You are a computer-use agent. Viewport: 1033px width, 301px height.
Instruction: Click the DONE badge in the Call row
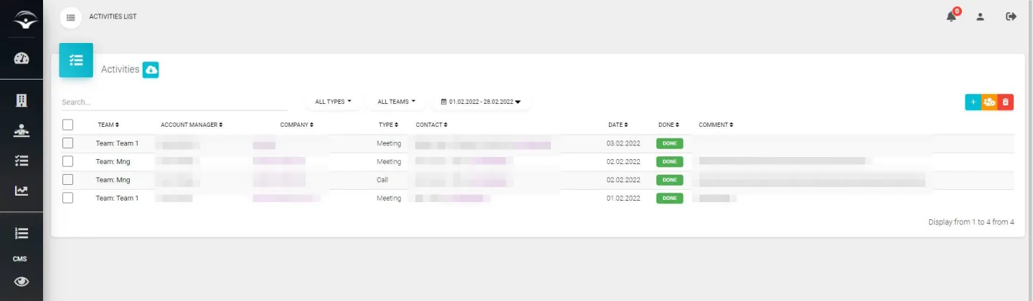(669, 180)
